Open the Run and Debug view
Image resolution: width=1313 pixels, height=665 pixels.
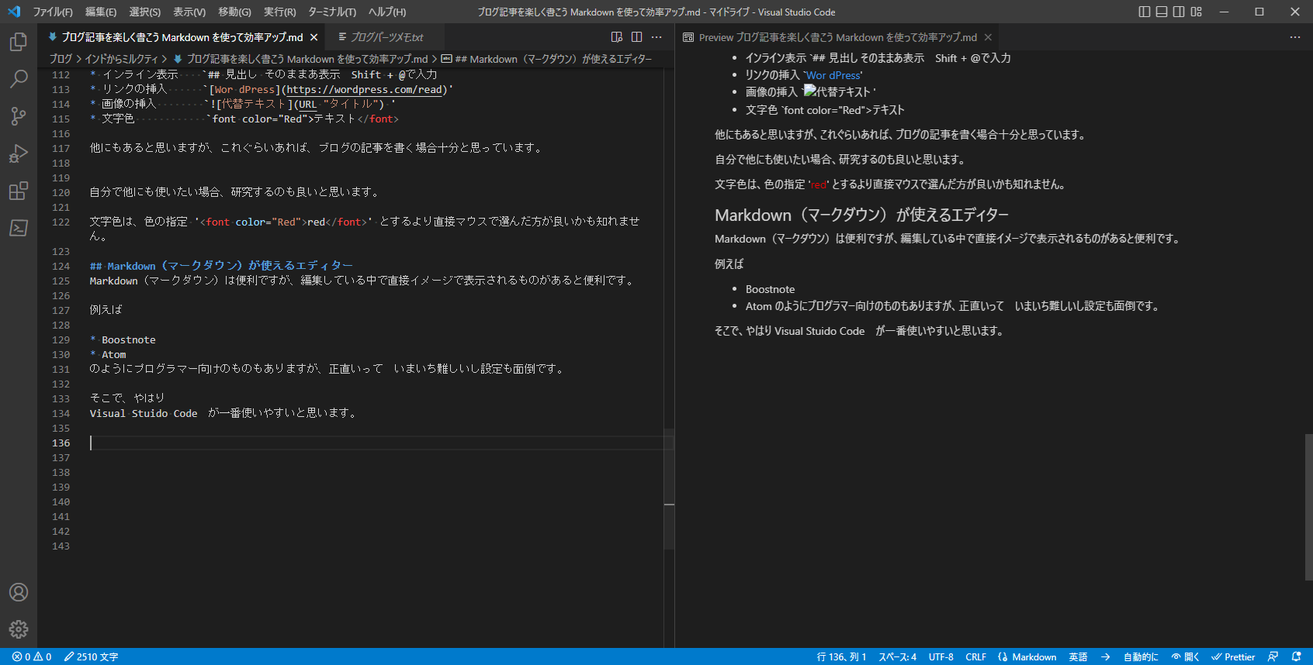coord(19,153)
